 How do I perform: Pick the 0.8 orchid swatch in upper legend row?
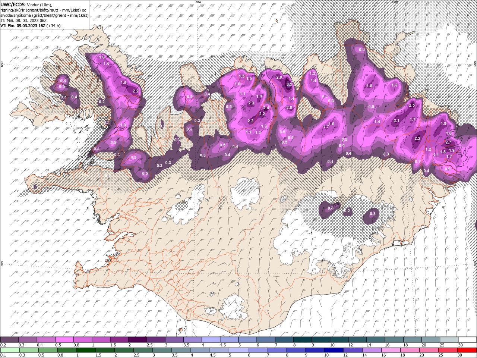click(83, 340)
